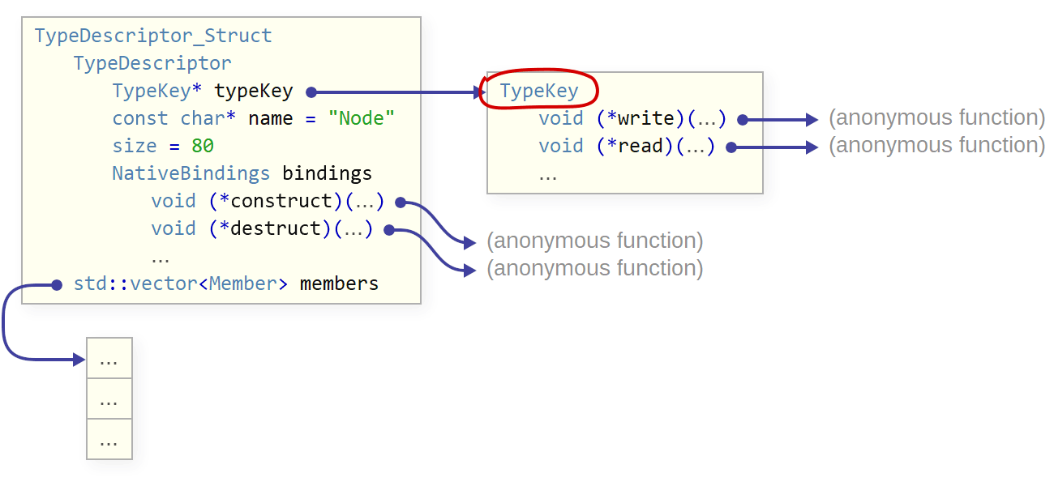The height and width of the screenshot is (486, 1054).
Task: Click the dot beside typeKey field
Action: pos(311,92)
